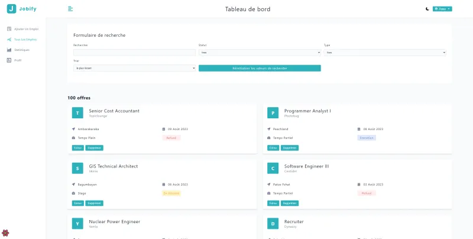
Task: Open the Zippy user dropdown
Action: 442,9
